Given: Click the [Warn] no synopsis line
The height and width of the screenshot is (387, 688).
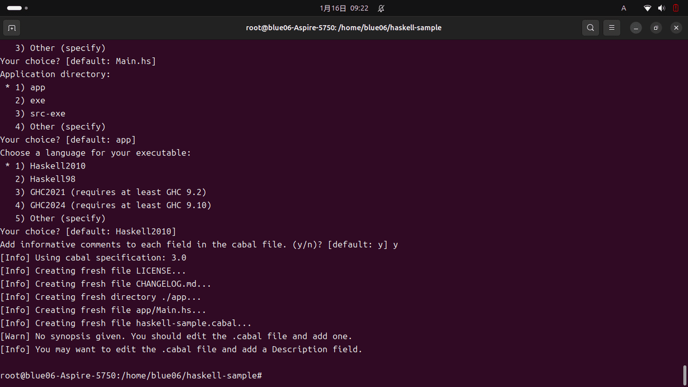Looking at the screenshot, I should click(x=175, y=336).
